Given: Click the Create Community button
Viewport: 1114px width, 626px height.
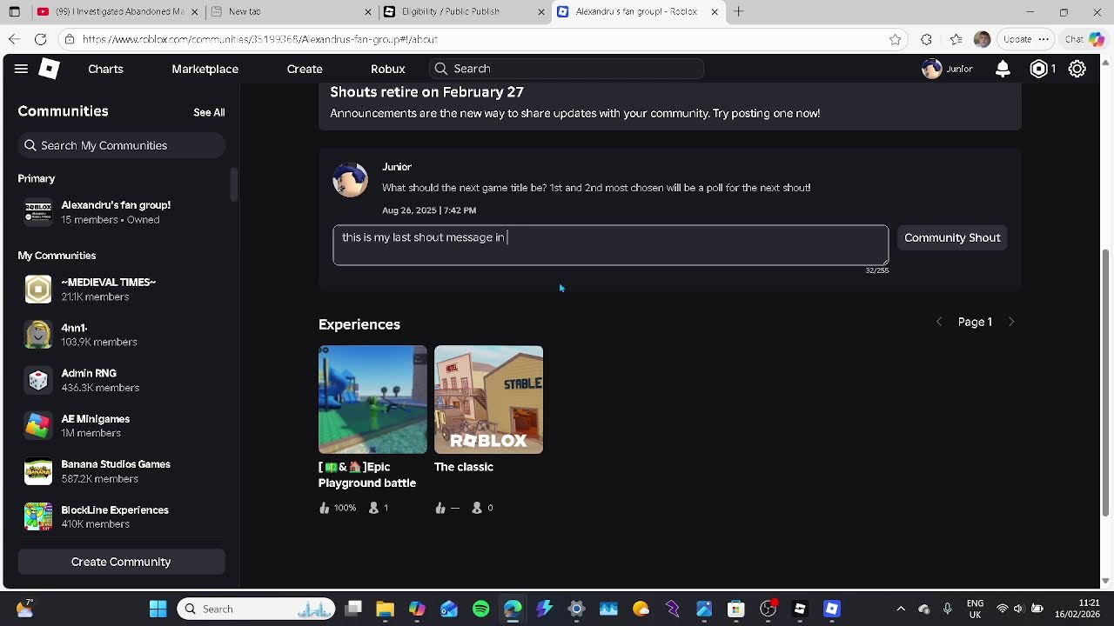Looking at the screenshot, I should [121, 562].
